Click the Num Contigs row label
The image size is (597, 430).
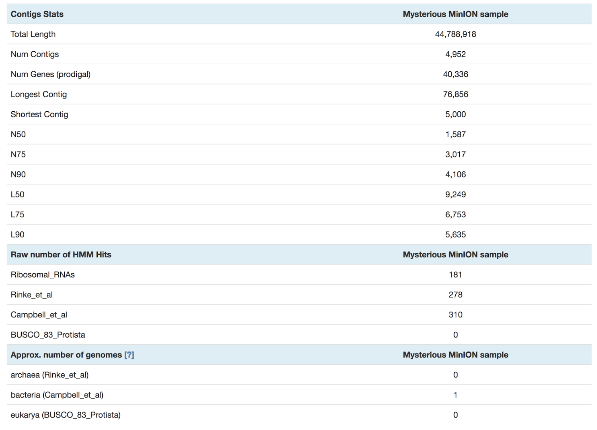[35, 54]
